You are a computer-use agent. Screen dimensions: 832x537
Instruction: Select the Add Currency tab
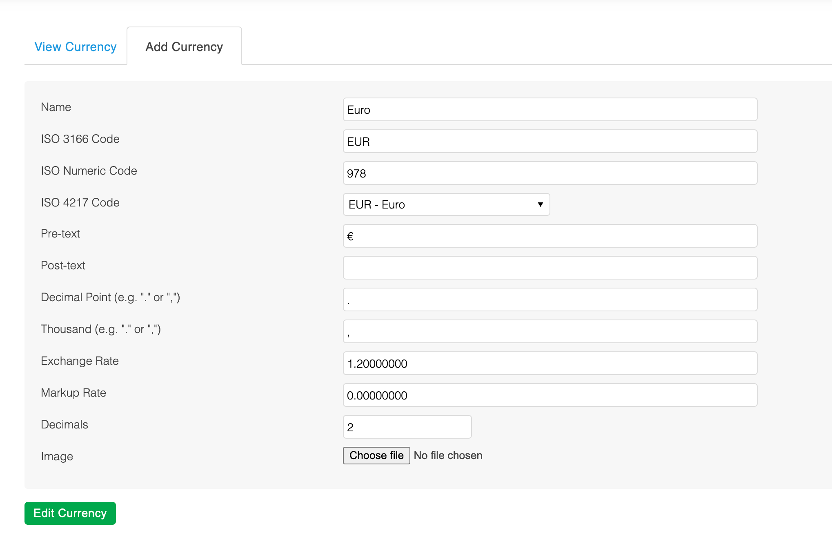pyautogui.click(x=184, y=47)
